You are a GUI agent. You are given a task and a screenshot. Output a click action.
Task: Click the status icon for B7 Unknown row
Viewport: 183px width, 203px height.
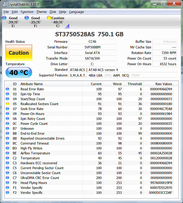pyautogui.click(x=7, y=128)
